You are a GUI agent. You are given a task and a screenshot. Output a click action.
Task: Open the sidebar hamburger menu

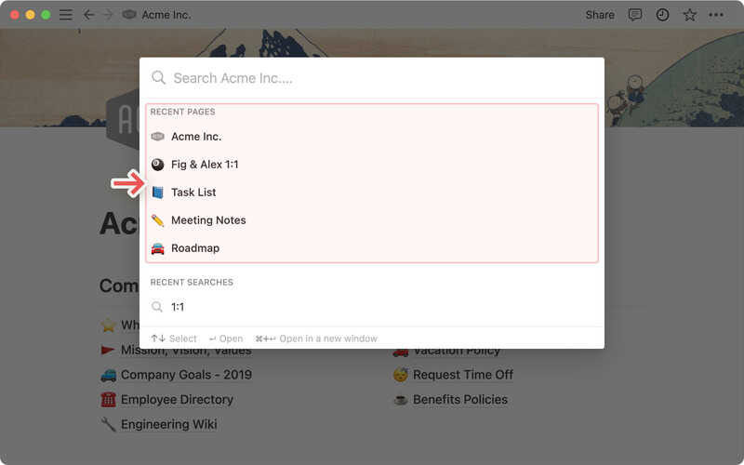coord(66,15)
